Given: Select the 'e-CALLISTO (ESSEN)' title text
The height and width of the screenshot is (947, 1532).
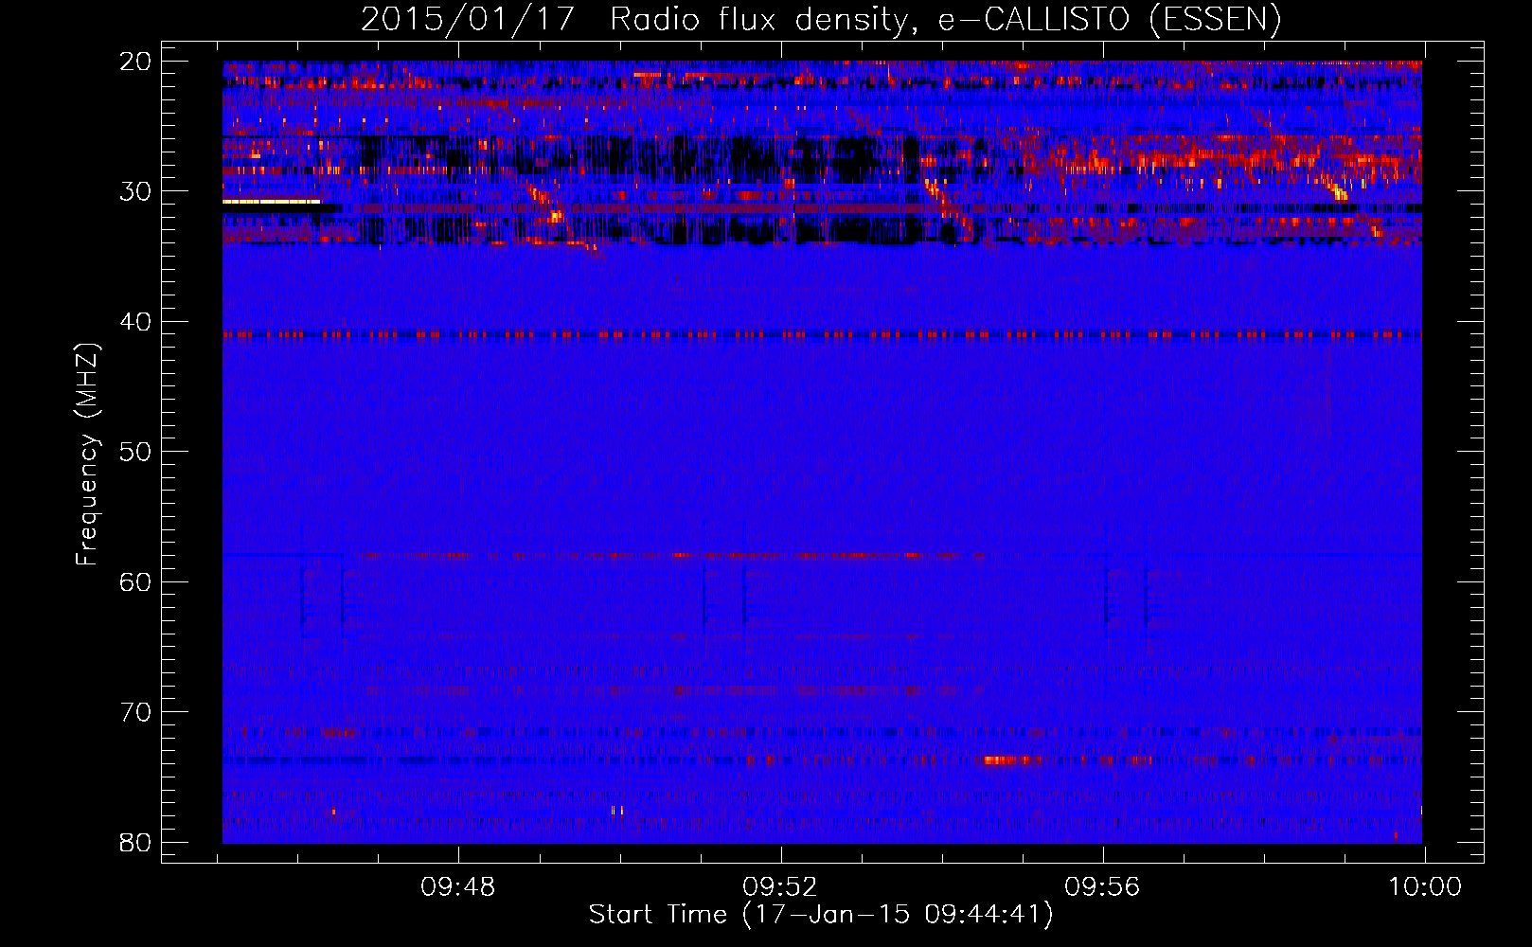Looking at the screenshot, I should tap(1110, 20).
